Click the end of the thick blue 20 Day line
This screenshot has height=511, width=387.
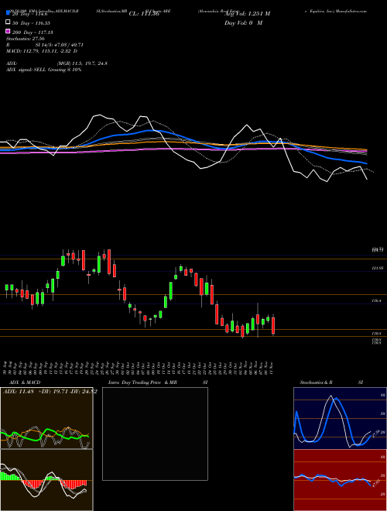(367, 163)
